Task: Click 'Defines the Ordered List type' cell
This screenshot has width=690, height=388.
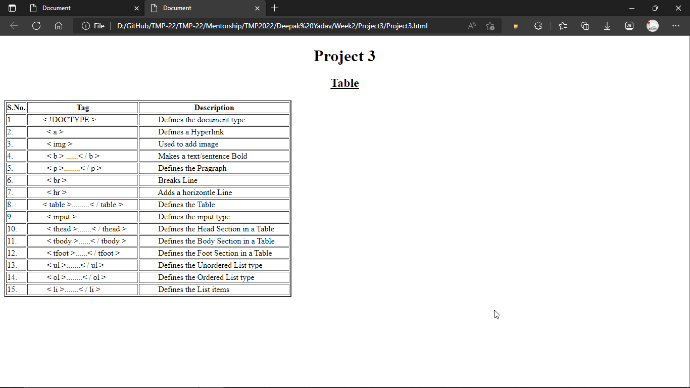Action: coord(214,277)
